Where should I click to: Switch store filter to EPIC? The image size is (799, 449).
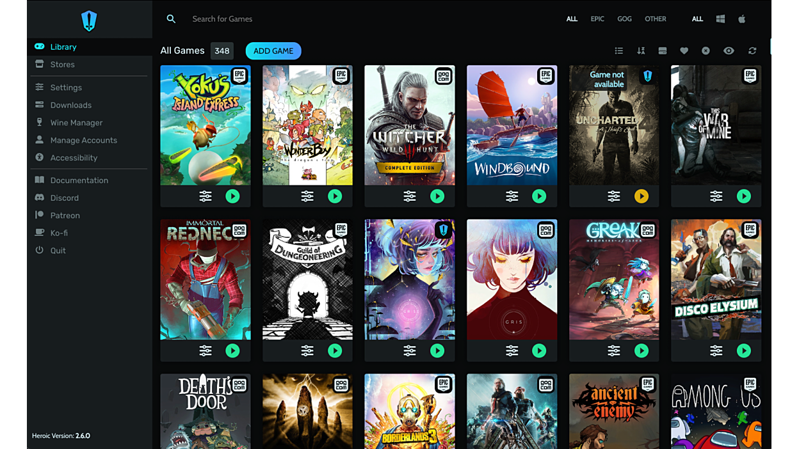tap(597, 19)
